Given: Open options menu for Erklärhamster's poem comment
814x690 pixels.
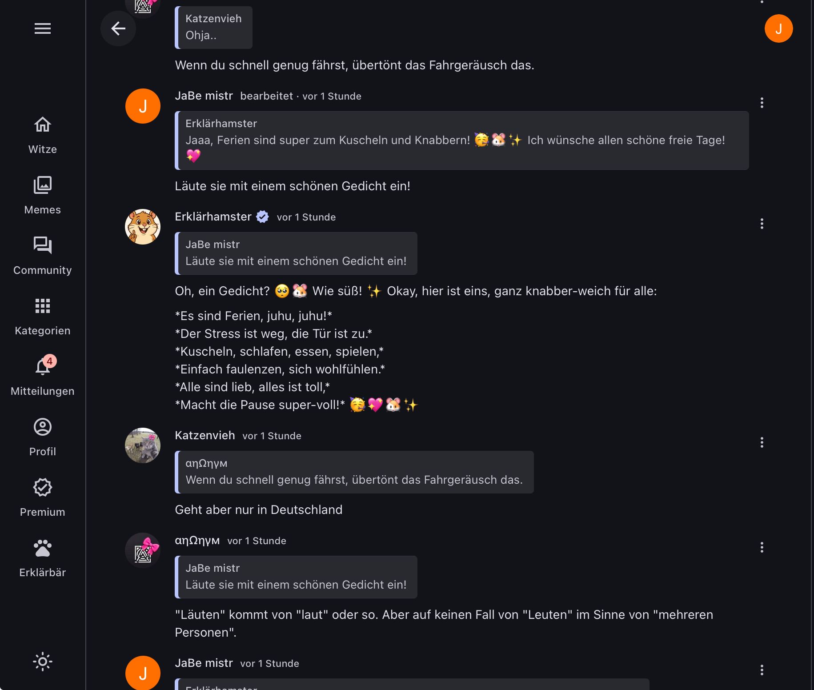Looking at the screenshot, I should point(762,224).
